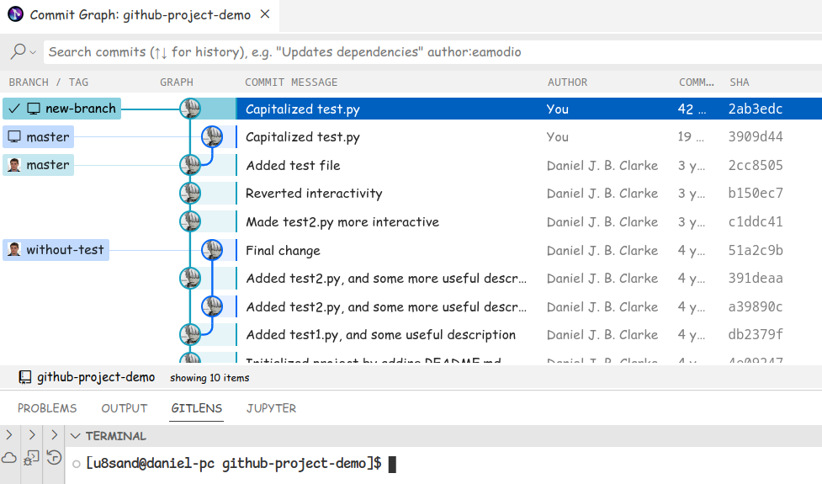Collapse the TERMINAL section chevron
This screenshot has width=822, height=484.
click(x=76, y=436)
